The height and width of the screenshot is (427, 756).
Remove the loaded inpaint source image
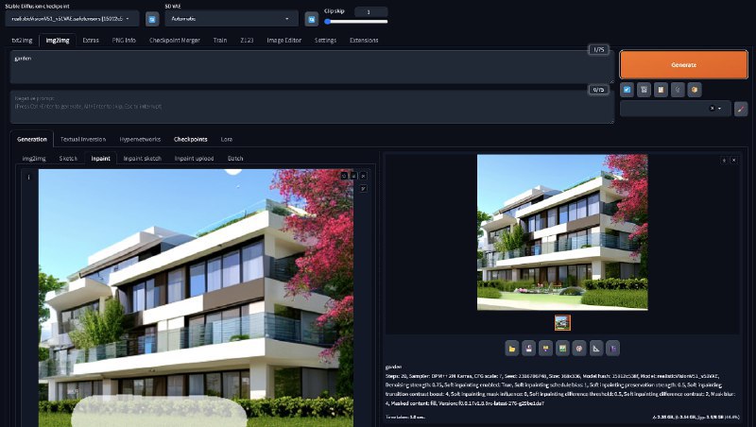[x=363, y=176]
